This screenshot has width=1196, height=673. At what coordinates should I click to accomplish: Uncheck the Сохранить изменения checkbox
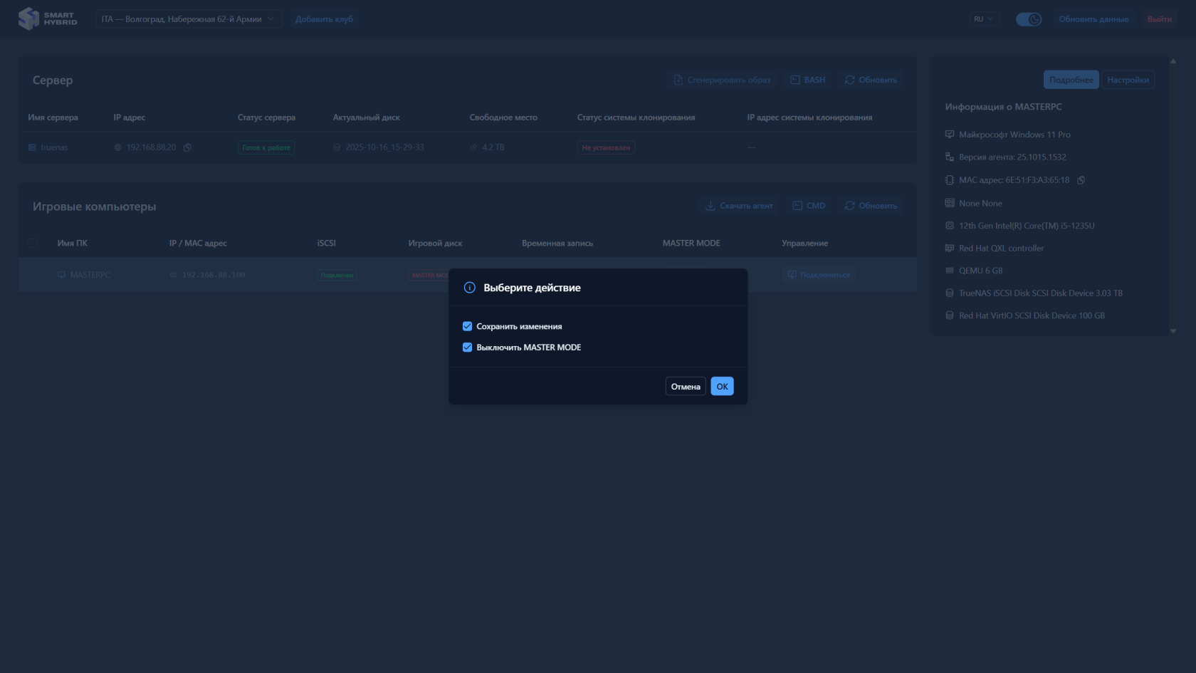(x=467, y=326)
